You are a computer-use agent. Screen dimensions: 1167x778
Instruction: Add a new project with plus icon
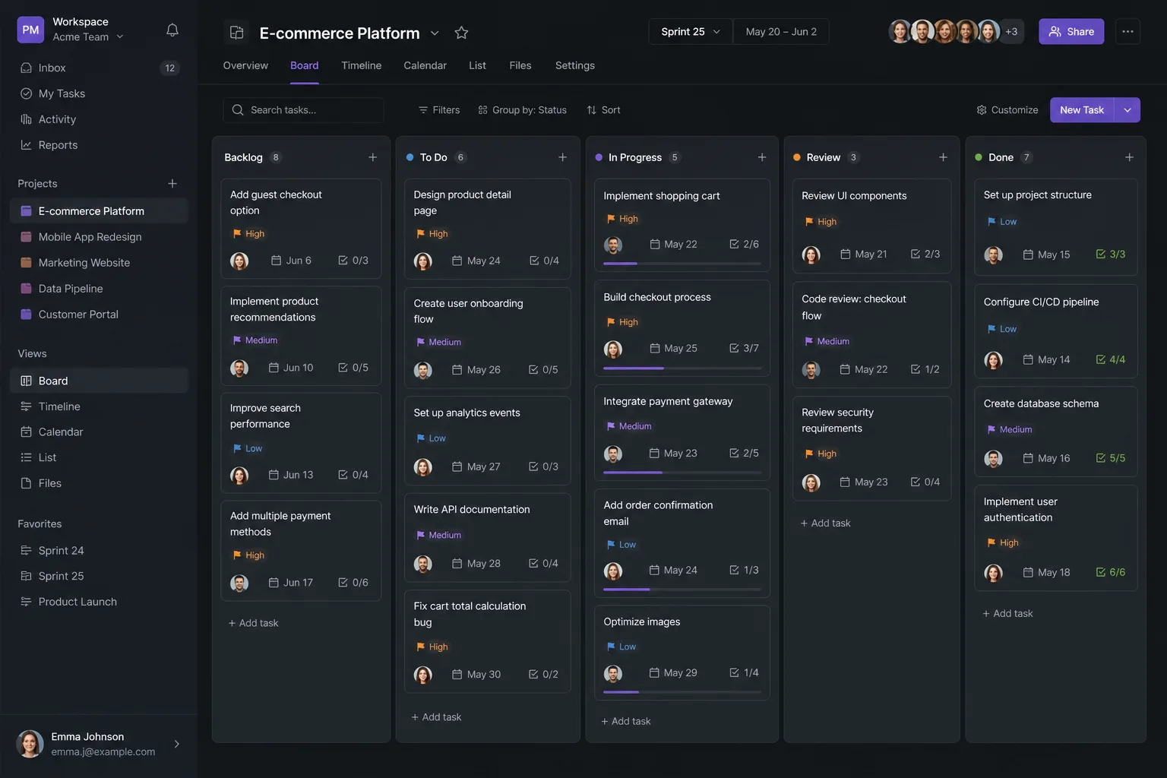point(172,184)
